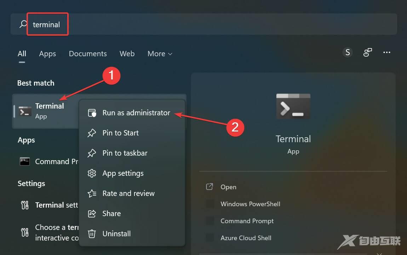Click the S user account avatar
The width and height of the screenshot is (407, 255).
(x=348, y=52)
